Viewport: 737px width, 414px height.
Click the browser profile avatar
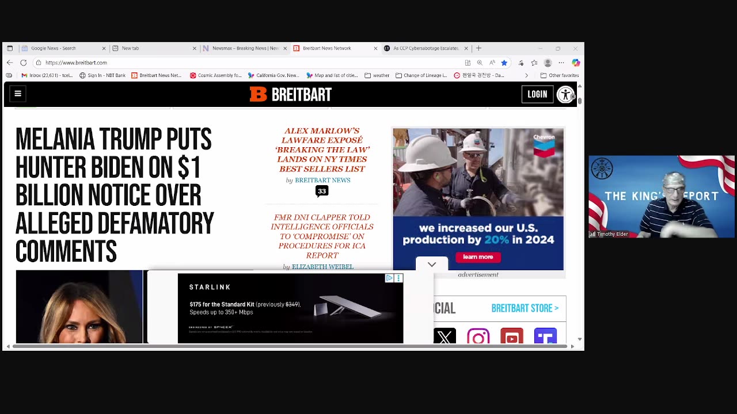pos(548,63)
